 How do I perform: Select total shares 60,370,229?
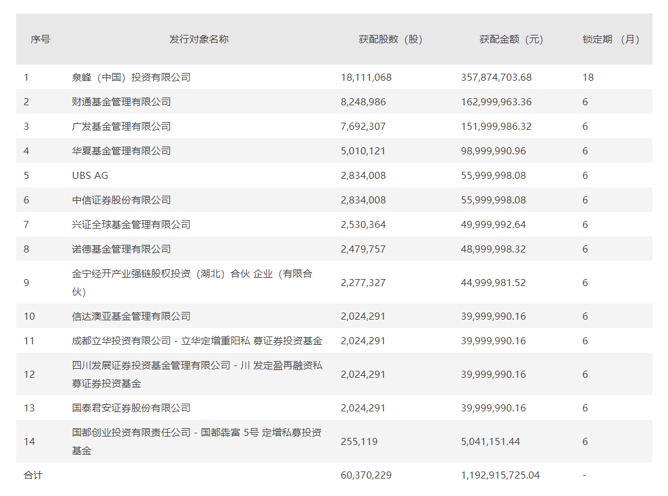tap(366, 475)
